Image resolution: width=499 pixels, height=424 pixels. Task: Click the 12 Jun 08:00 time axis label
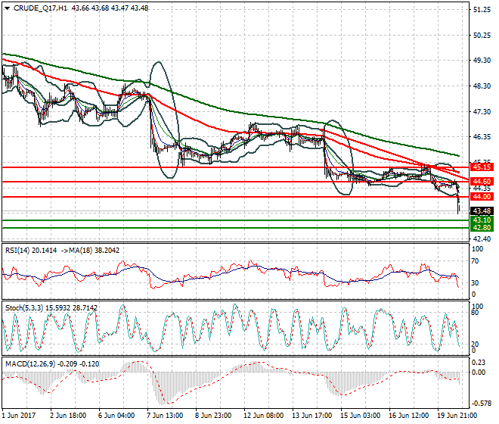[264, 416]
